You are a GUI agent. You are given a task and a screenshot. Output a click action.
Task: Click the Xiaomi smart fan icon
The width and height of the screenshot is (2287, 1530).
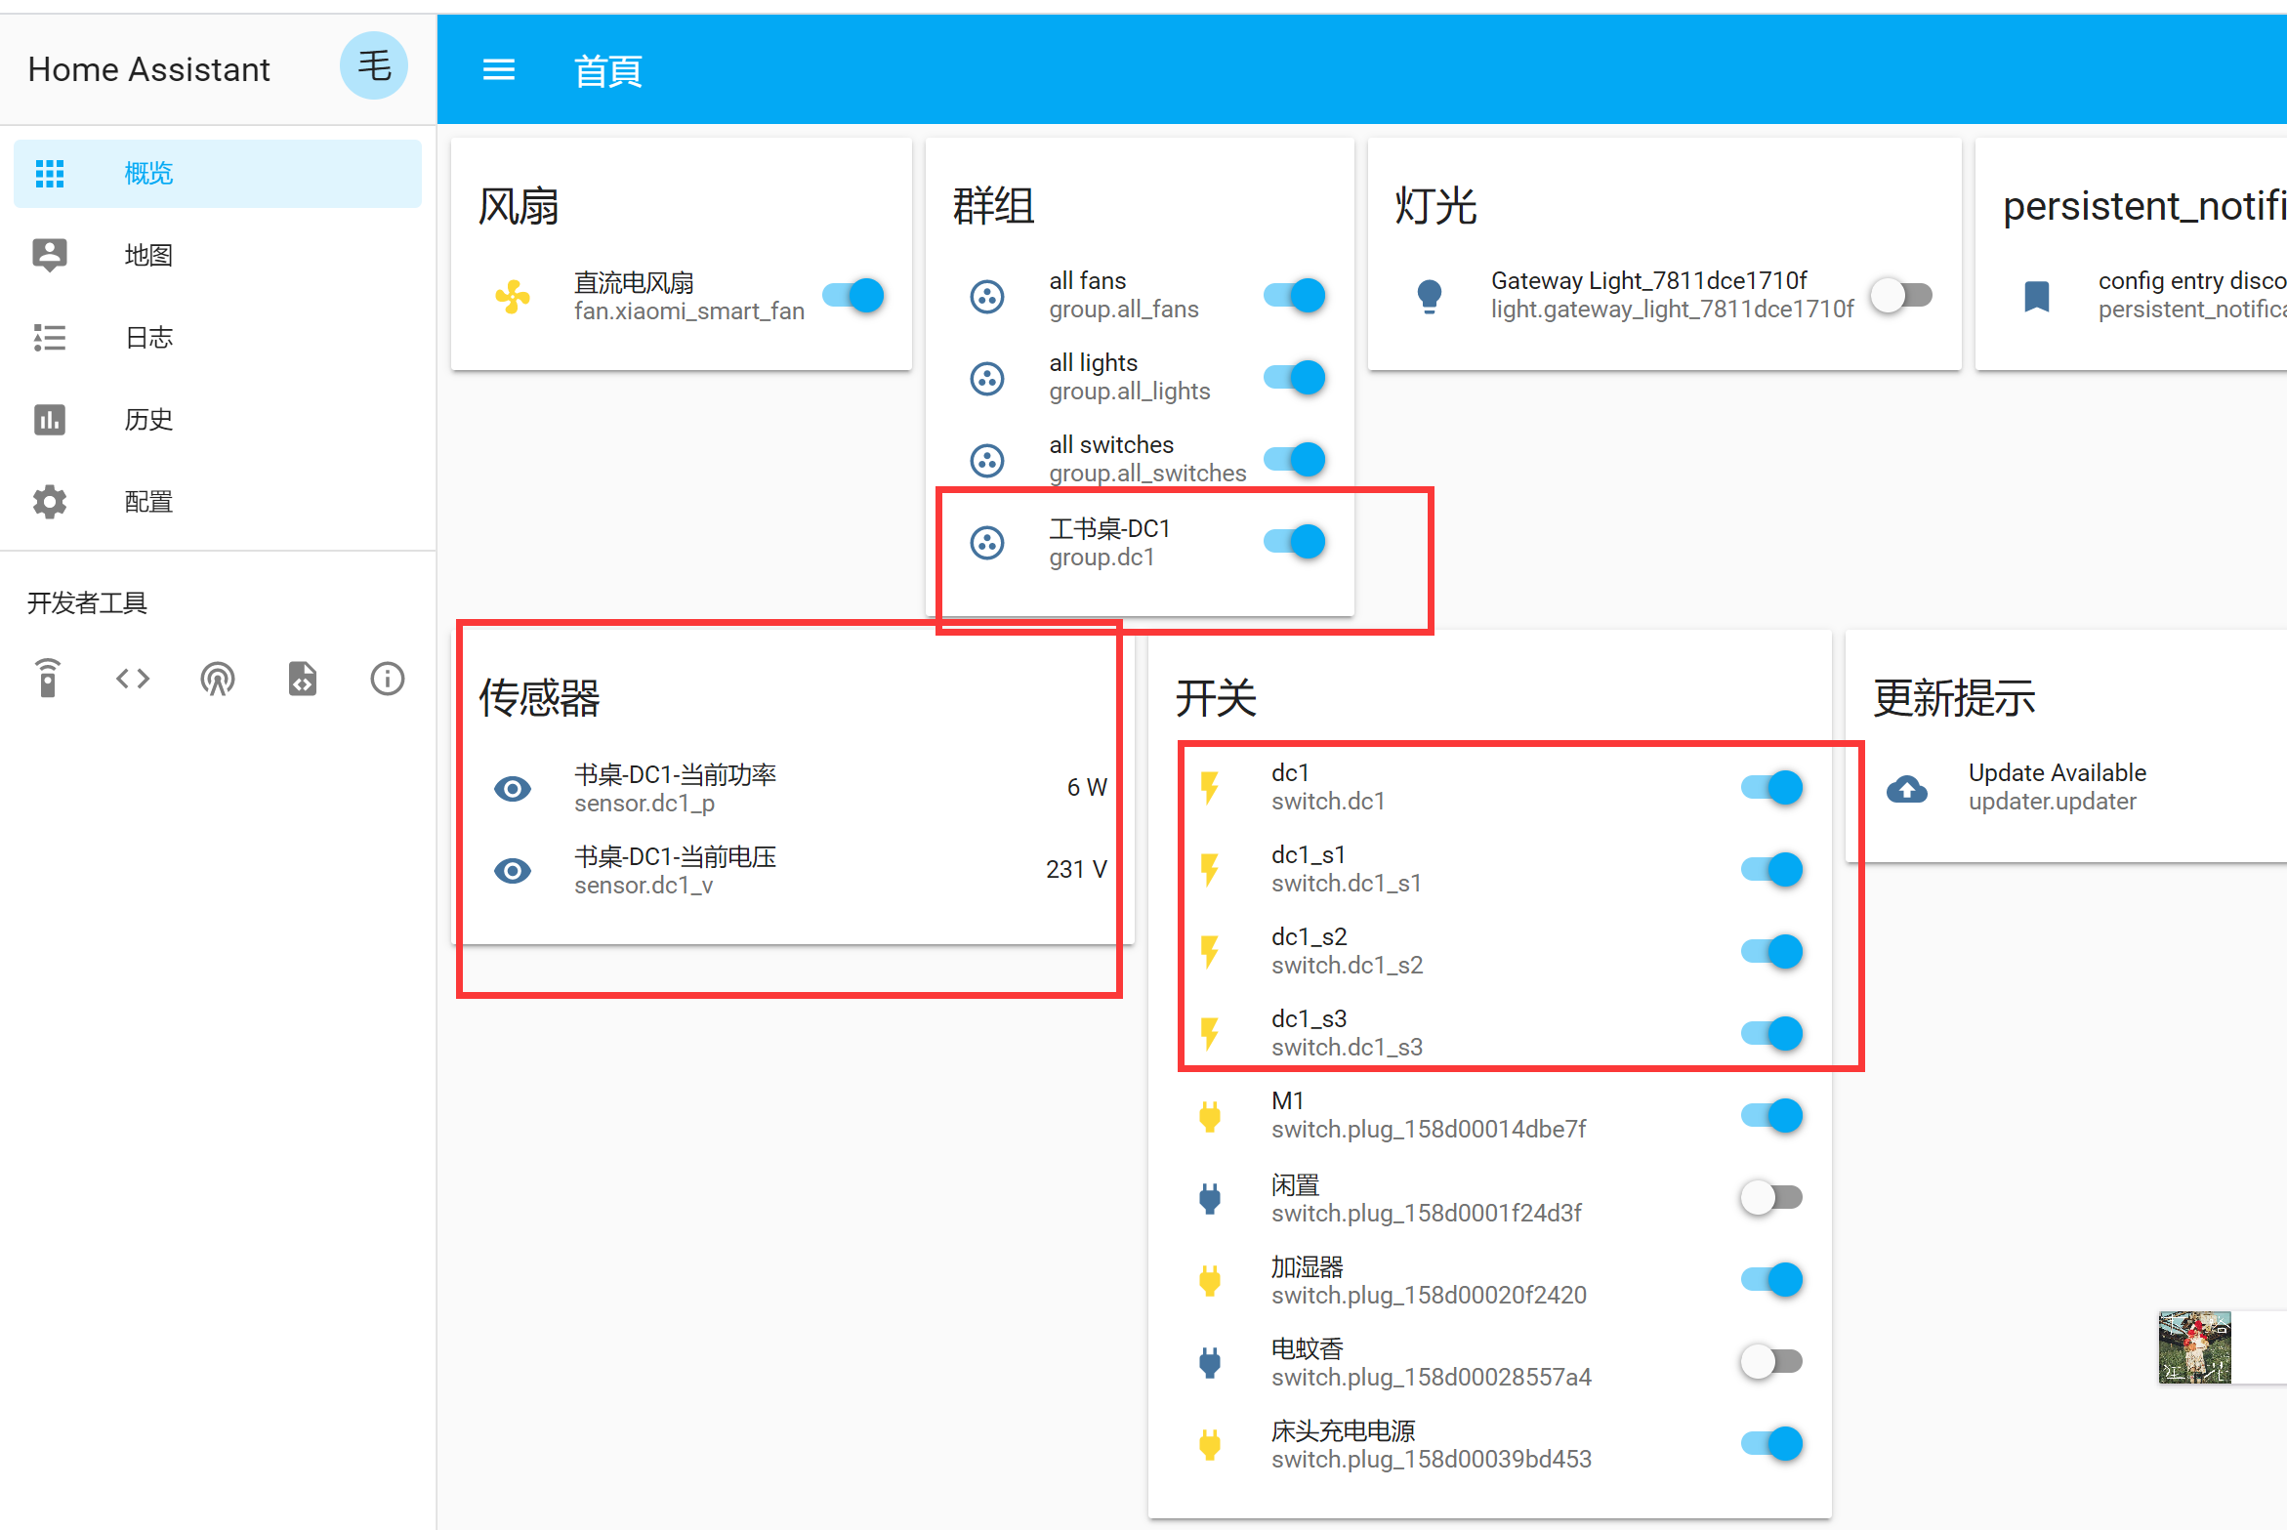pyautogui.click(x=513, y=297)
